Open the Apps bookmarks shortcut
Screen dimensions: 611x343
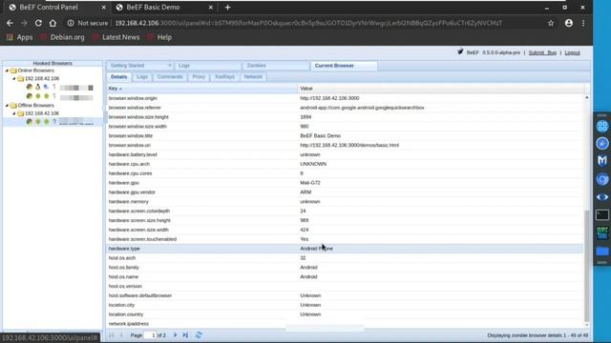tap(19, 37)
